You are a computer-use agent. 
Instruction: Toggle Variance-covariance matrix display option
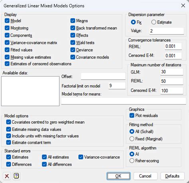click(x=7, y=43)
